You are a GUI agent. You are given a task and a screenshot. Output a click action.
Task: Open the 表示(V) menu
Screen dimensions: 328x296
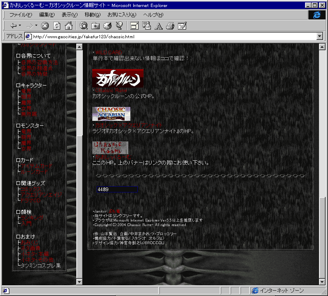point(69,15)
